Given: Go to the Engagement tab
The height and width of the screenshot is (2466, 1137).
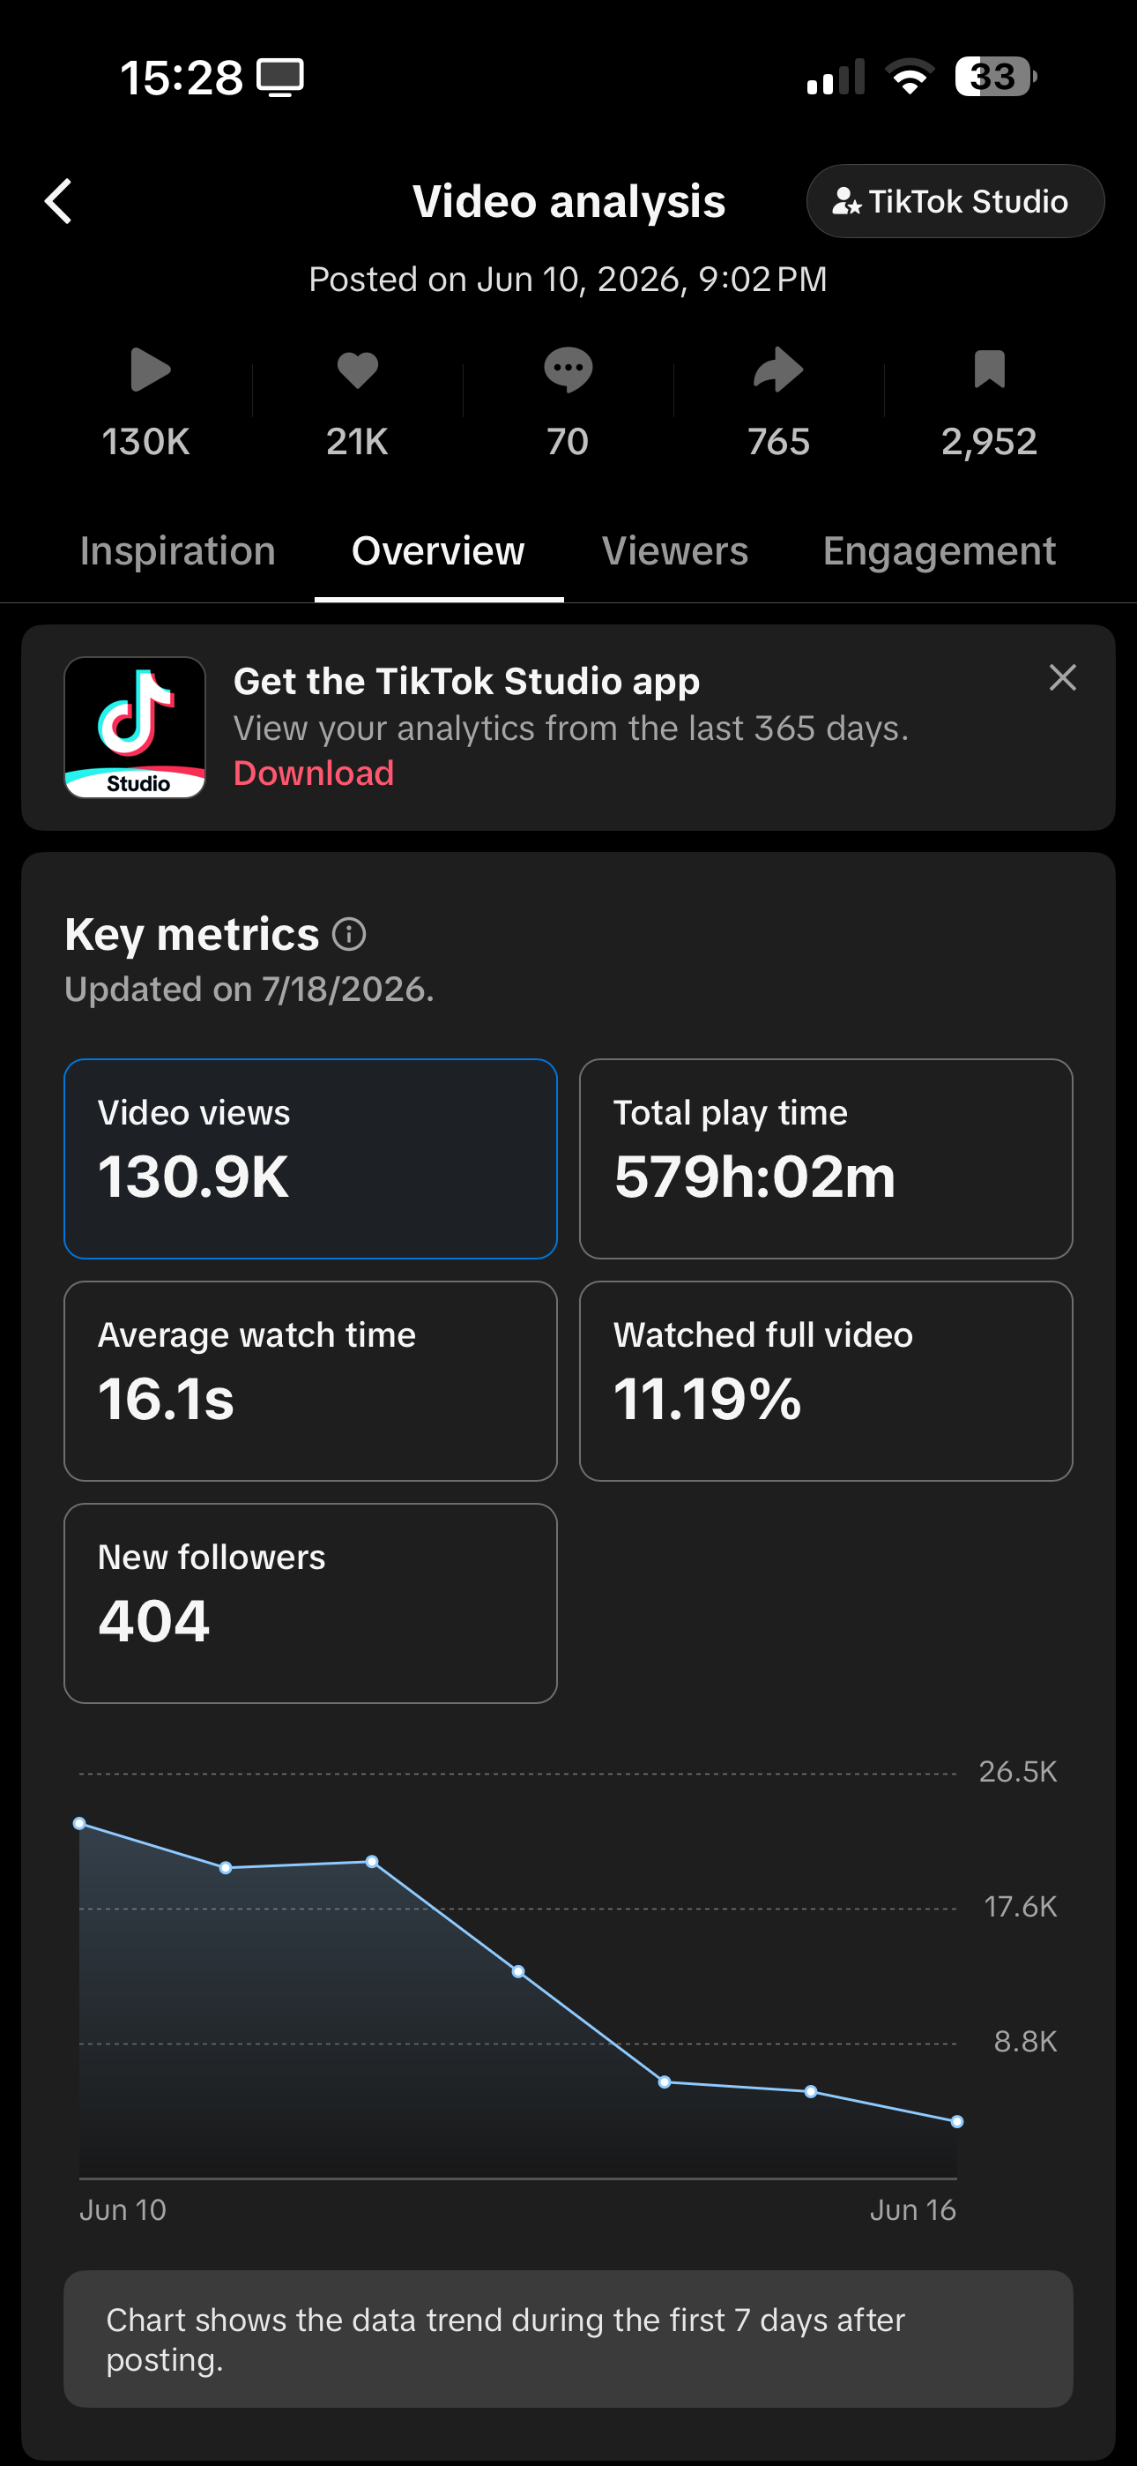Looking at the screenshot, I should [939, 551].
